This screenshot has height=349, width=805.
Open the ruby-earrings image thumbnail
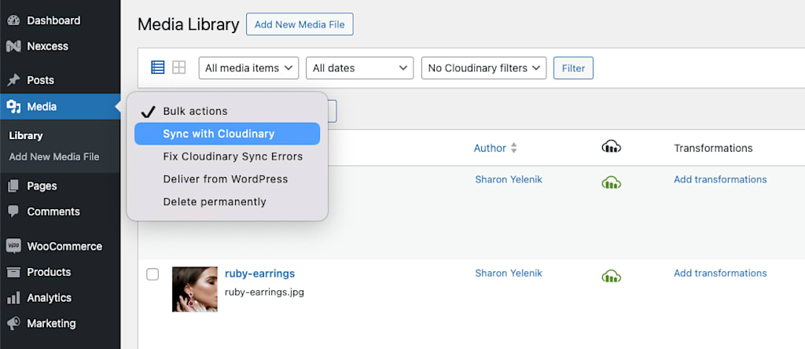pyautogui.click(x=195, y=289)
